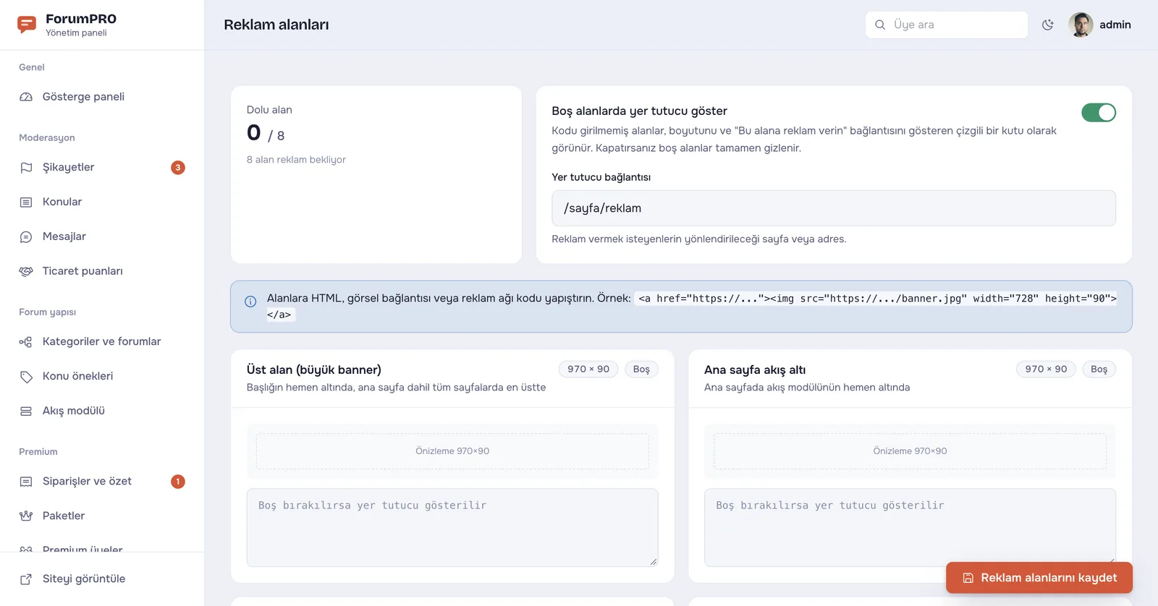Click the Üst alan Önizleme 970×90 box
The height and width of the screenshot is (606, 1158).
tap(452, 451)
